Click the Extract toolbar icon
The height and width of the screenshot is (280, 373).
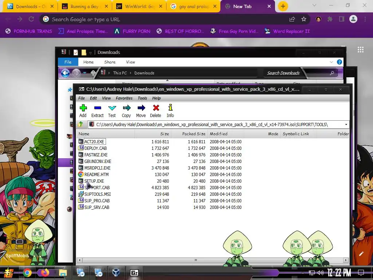pyautogui.click(x=97, y=111)
